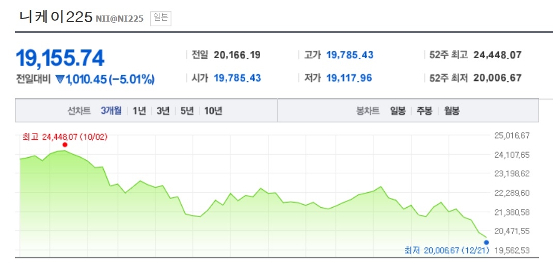
Task: Click the 선차트 section label
Action: click(79, 110)
